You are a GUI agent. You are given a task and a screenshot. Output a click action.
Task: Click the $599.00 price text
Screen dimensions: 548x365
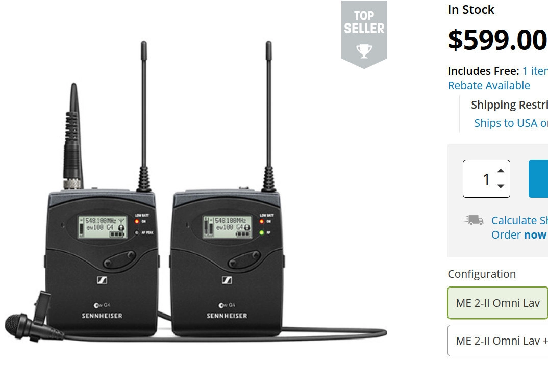pyautogui.click(x=497, y=40)
